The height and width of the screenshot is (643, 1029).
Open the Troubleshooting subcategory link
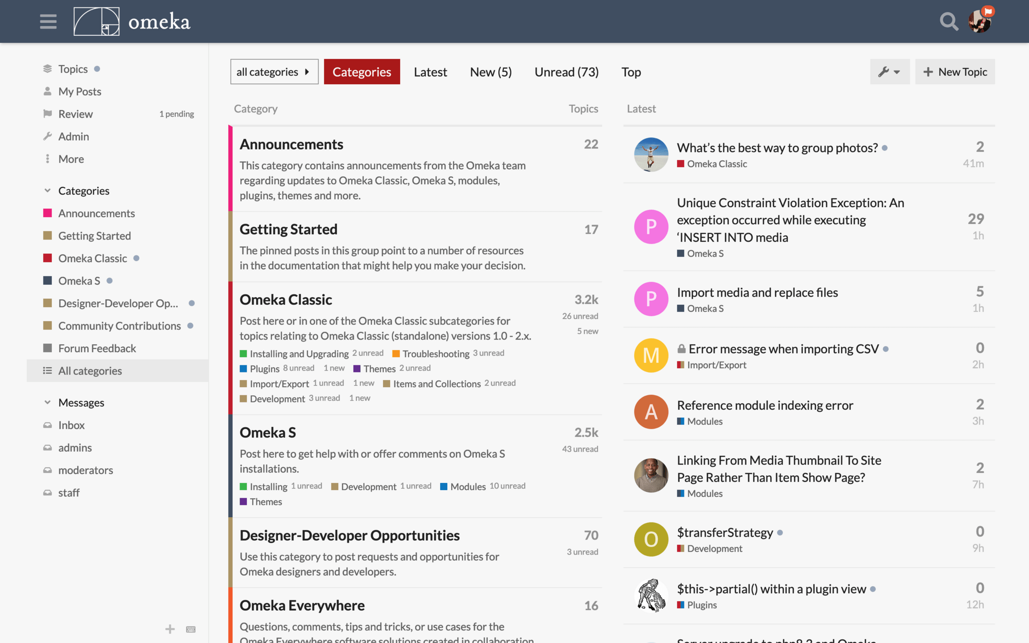tap(435, 353)
